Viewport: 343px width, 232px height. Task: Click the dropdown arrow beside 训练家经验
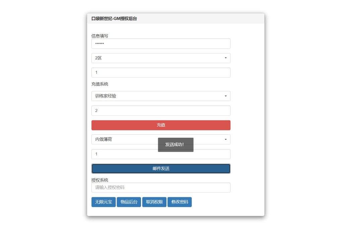(x=226, y=96)
